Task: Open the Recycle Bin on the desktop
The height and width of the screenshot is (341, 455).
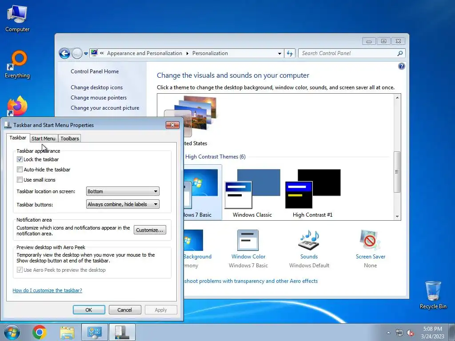Action: [x=433, y=295]
